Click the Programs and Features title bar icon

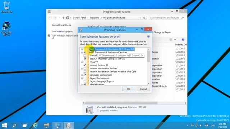coord(49,12)
